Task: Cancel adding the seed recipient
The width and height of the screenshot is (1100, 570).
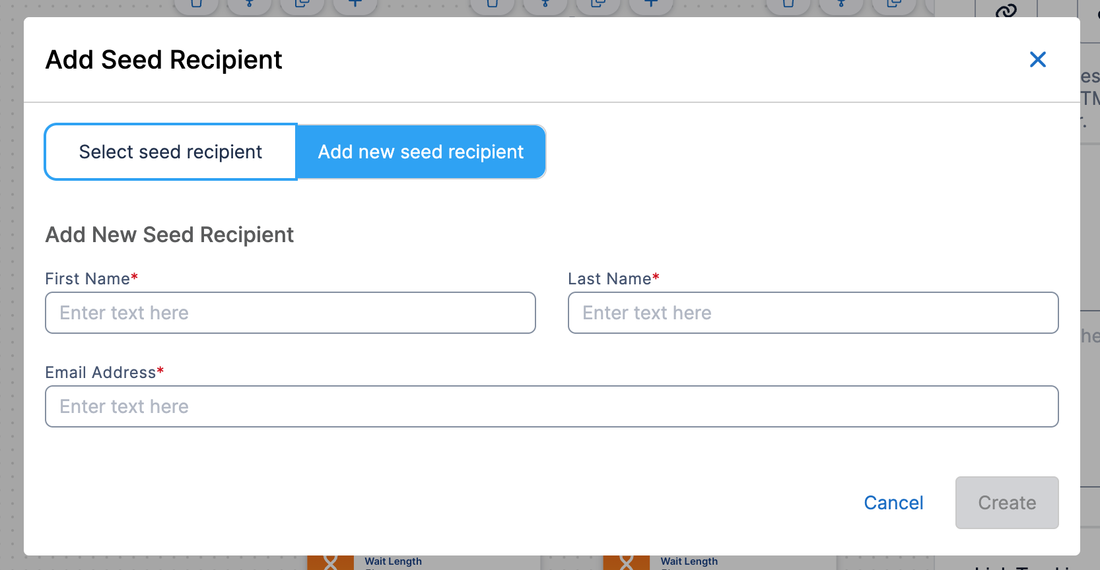Action: 893,503
